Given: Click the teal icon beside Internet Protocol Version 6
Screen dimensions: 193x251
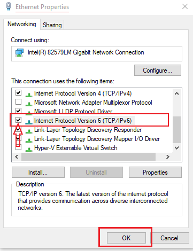Looking at the screenshot, I should [29, 121].
